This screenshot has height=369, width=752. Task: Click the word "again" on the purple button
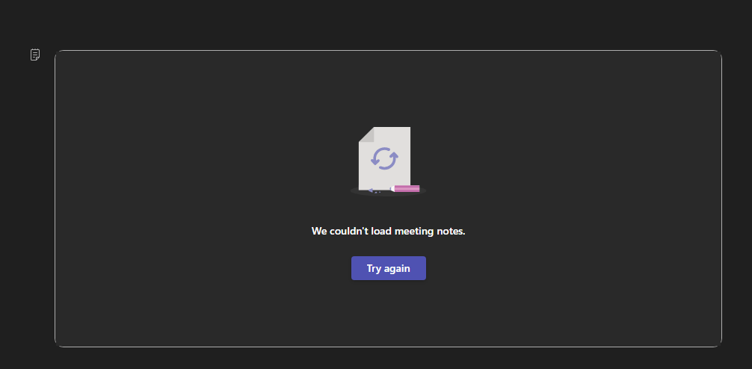click(x=398, y=269)
